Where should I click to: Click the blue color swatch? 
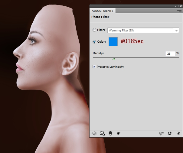click(113, 42)
